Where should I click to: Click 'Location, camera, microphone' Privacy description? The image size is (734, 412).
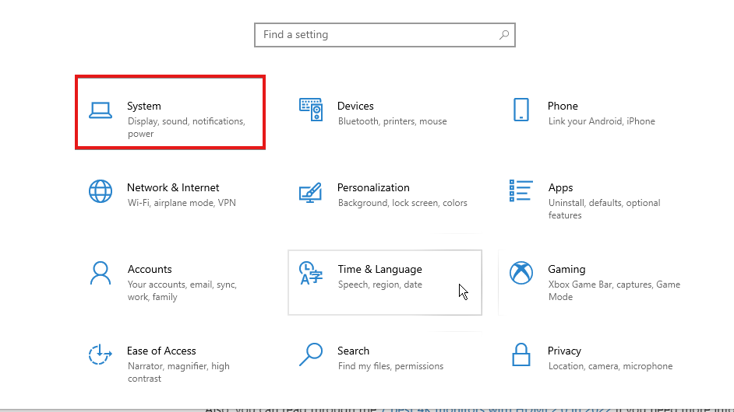pos(610,366)
